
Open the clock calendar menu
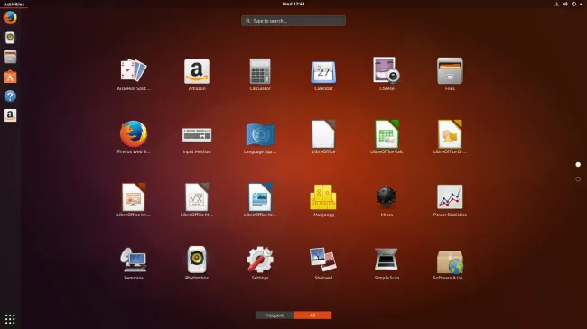293,5
